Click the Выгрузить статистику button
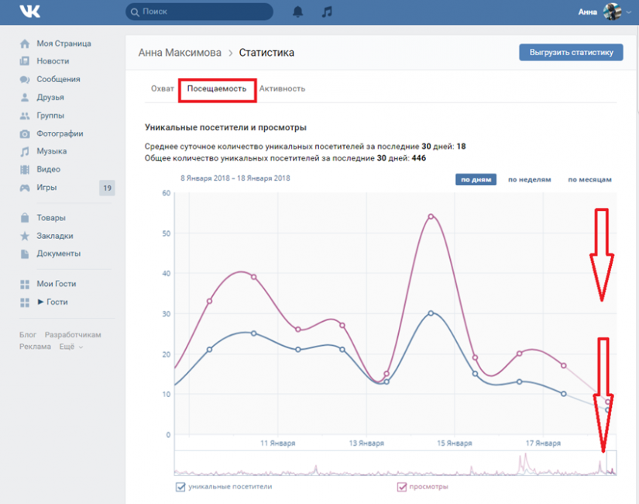Viewport: 639px width, 504px height. [x=570, y=52]
